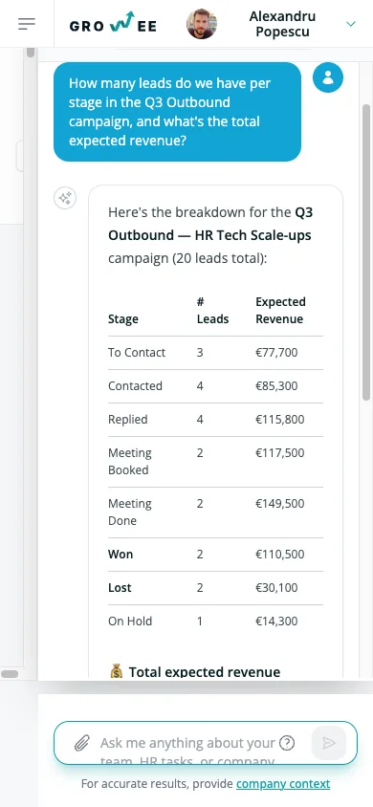Open Alexandru Popescu's profile photo
Screen dimensions: 373x807
(x=201, y=24)
